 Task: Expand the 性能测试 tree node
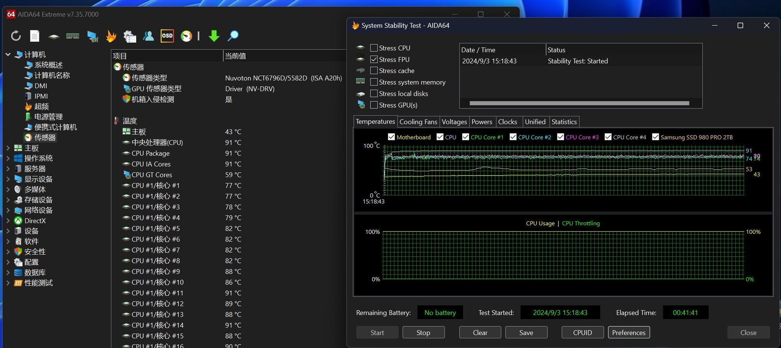click(8, 283)
